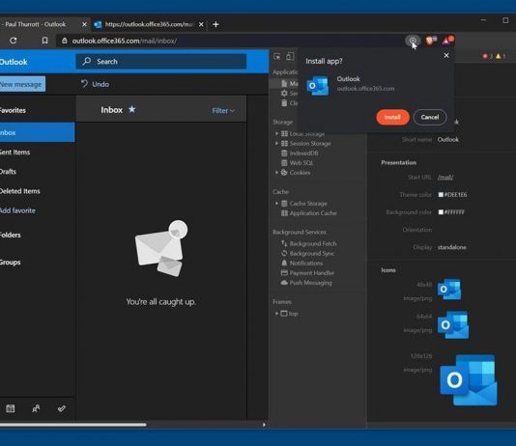Expand the top frame tree arrow
Screen dimensions: 516x446
click(x=276, y=314)
